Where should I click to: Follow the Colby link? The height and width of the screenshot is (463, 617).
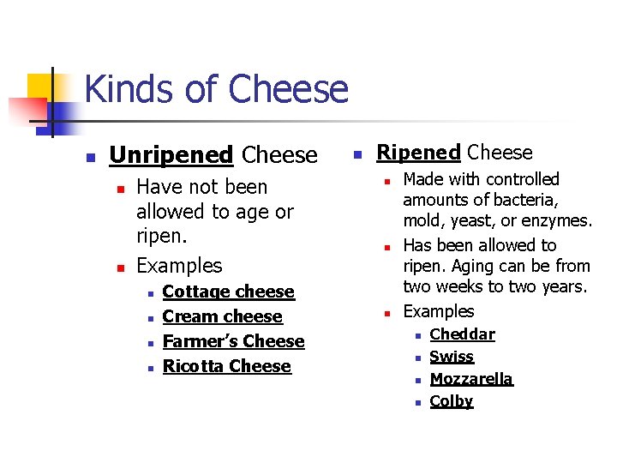pyautogui.click(x=452, y=401)
